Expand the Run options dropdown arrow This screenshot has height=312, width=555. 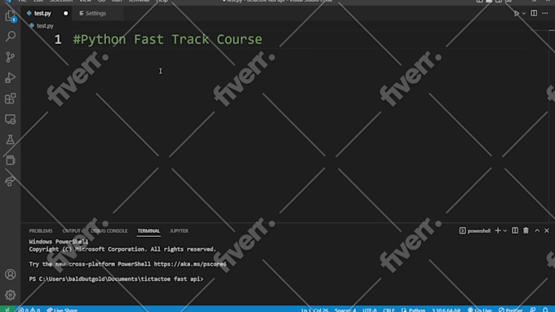[524, 13]
